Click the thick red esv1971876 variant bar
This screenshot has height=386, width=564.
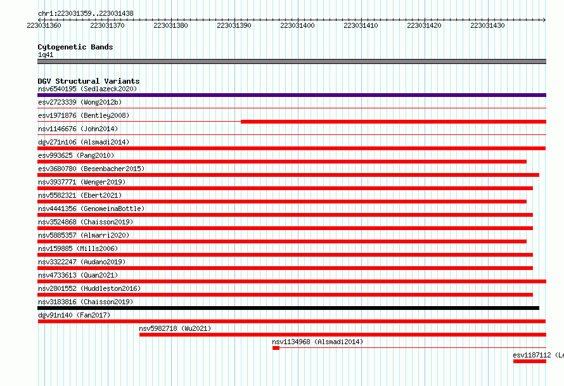(394, 122)
